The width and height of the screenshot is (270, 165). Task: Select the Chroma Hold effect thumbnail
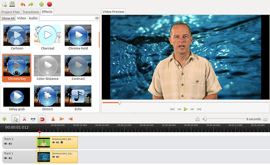tap(78, 35)
